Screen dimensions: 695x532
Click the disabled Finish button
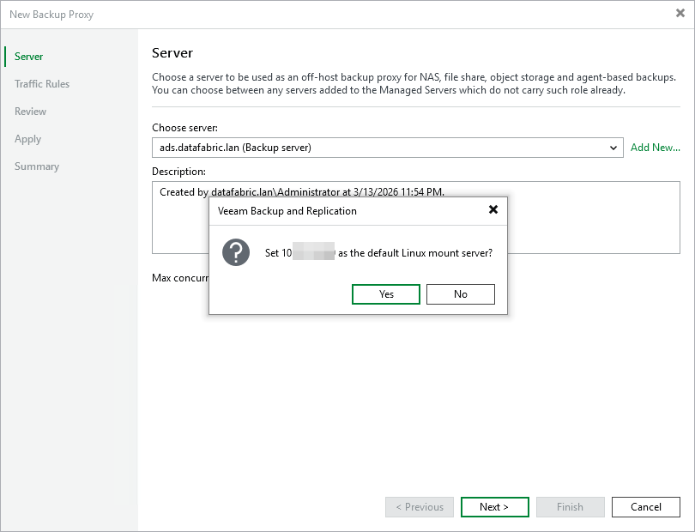click(x=570, y=507)
